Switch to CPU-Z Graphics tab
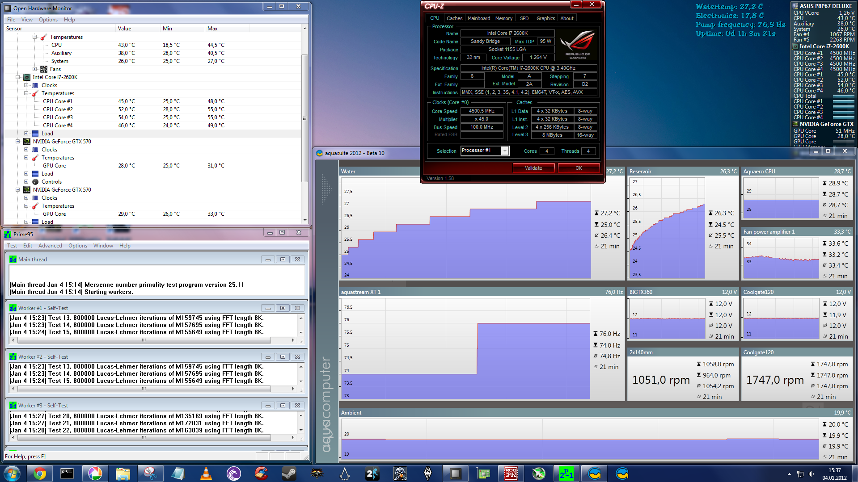 click(x=546, y=18)
